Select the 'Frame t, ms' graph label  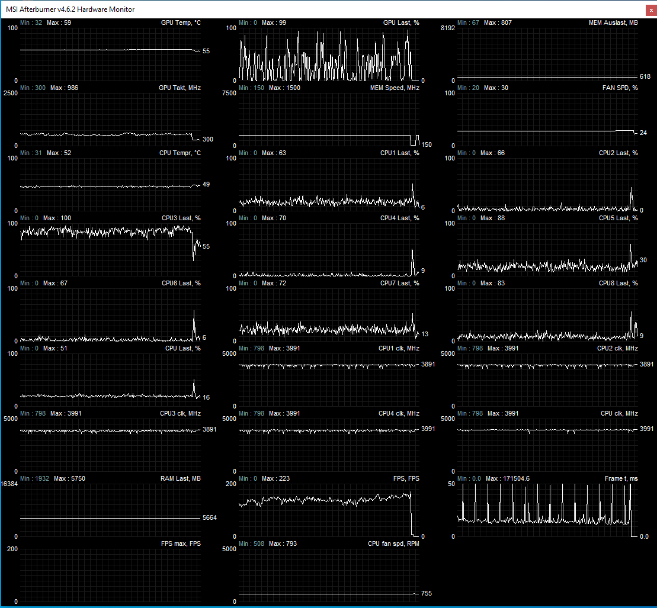point(621,478)
